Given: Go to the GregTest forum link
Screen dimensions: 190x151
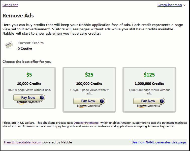Looking at the screenshot, I should pyautogui.click(x=10, y=5).
